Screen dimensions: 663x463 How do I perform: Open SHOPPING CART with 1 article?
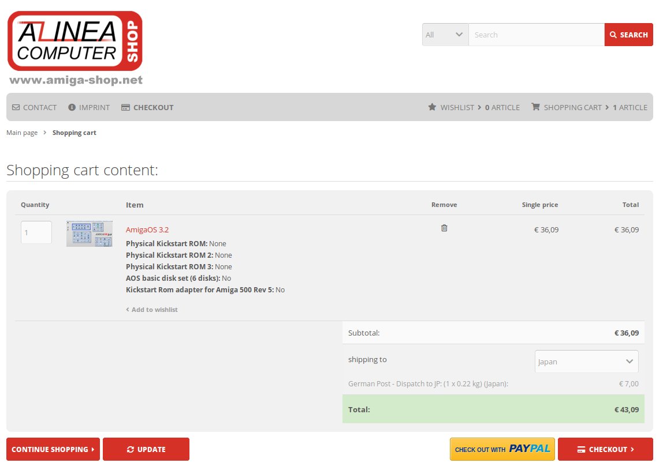(590, 107)
